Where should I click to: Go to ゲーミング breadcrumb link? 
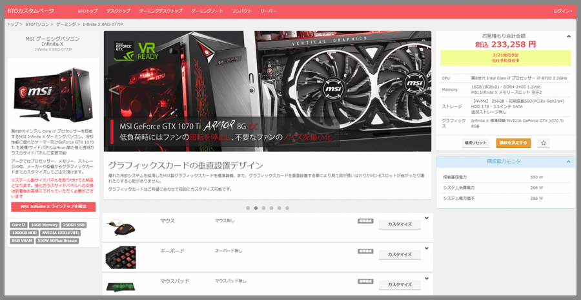point(66,25)
